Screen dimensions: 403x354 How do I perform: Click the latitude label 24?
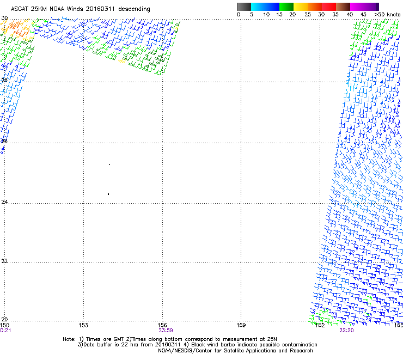pos(4,202)
